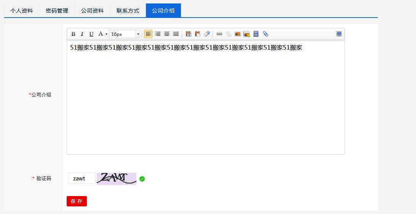Toggle underline formatting in editor toolbar

pyautogui.click(x=91, y=34)
